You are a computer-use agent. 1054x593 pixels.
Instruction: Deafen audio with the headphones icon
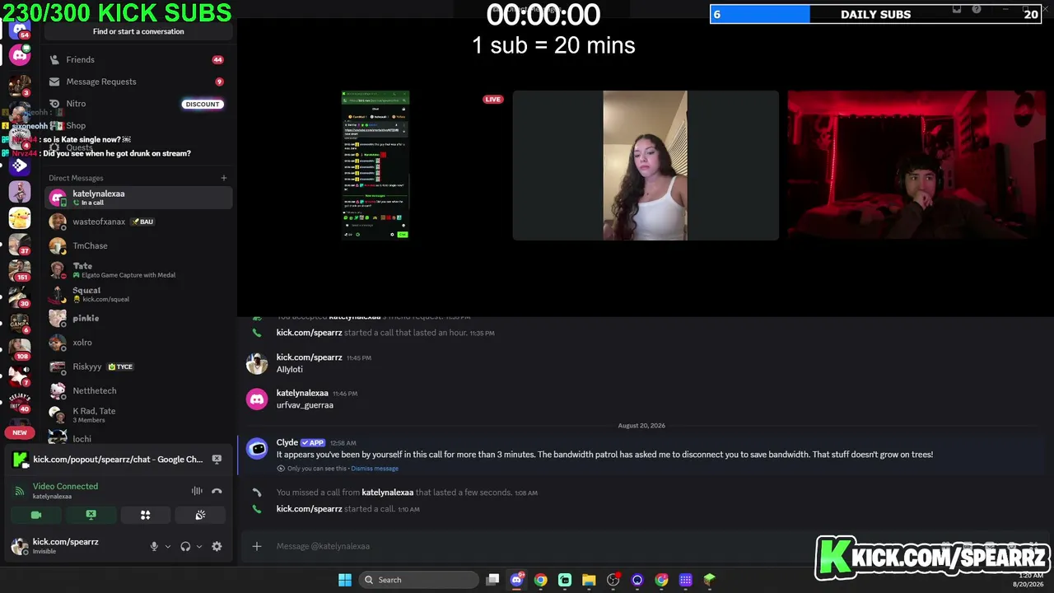(185, 546)
